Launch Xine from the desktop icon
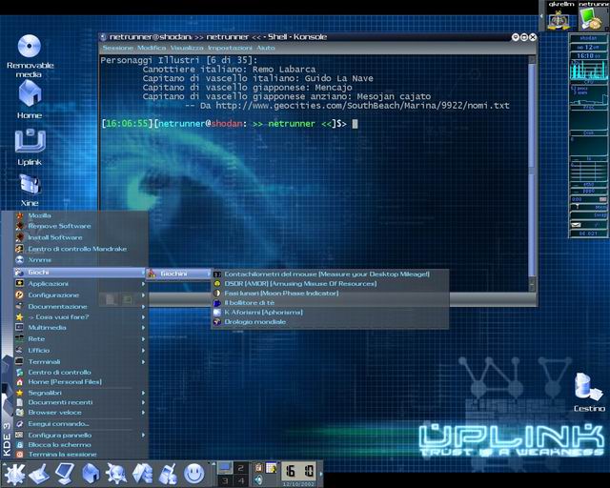Viewport: 610px width, 488px height. (x=30, y=190)
